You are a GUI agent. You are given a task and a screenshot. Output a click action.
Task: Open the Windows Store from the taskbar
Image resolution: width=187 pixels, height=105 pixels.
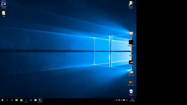[21, 100]
